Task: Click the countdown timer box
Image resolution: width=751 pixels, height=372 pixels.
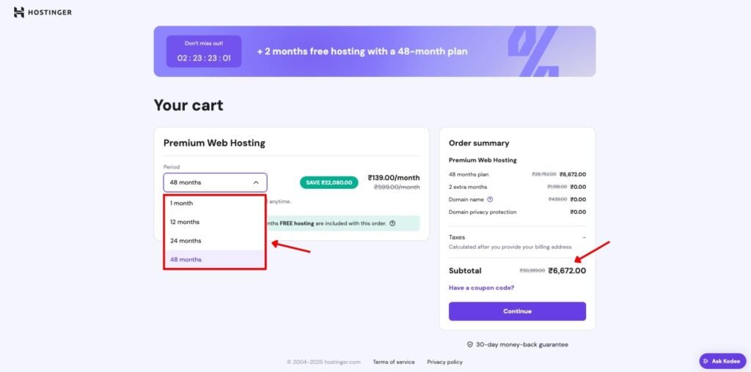Action: 204,51
